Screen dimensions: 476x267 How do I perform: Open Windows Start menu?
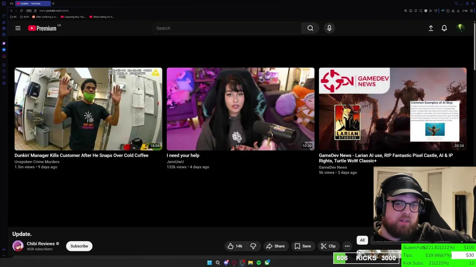tap(209, 263)
